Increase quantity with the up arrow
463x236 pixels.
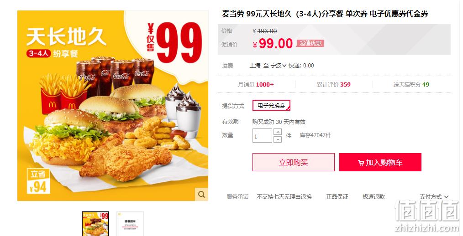click(278, 132)
